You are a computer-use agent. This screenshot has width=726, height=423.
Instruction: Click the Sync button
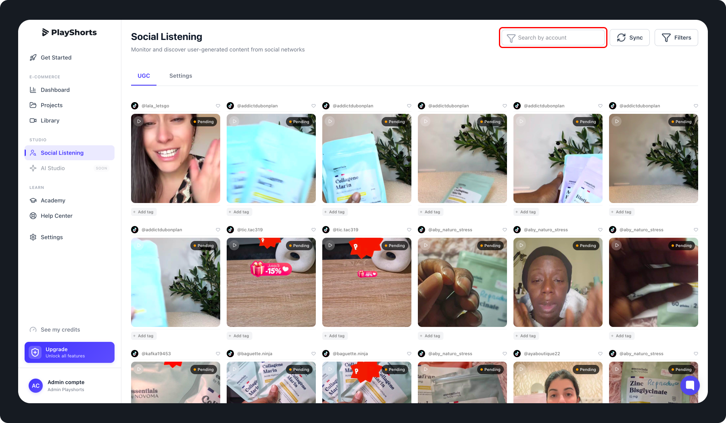630,38
